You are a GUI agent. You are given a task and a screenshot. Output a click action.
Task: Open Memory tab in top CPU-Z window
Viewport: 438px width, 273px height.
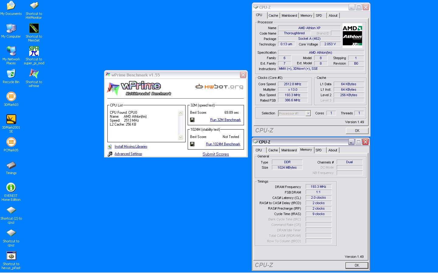[x=306, y=15]
